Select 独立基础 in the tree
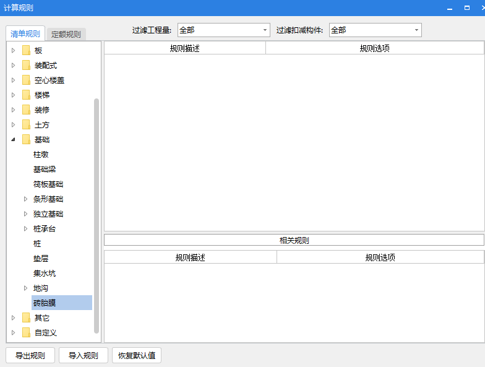485x367 pixels. coord(48,214)
